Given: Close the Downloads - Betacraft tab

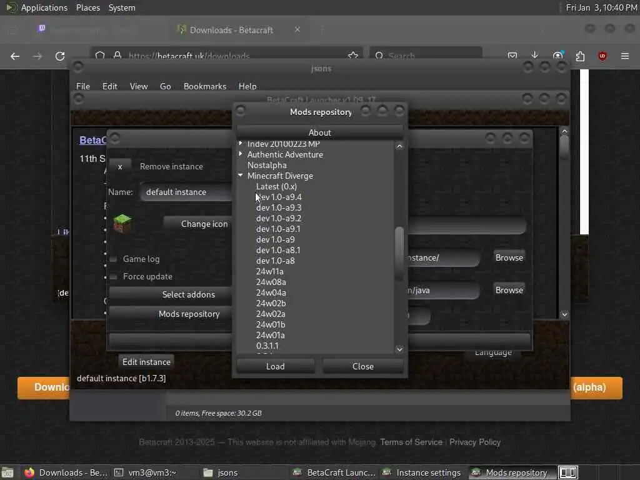Looking at the screenshot, I should (x=297, y=30).
